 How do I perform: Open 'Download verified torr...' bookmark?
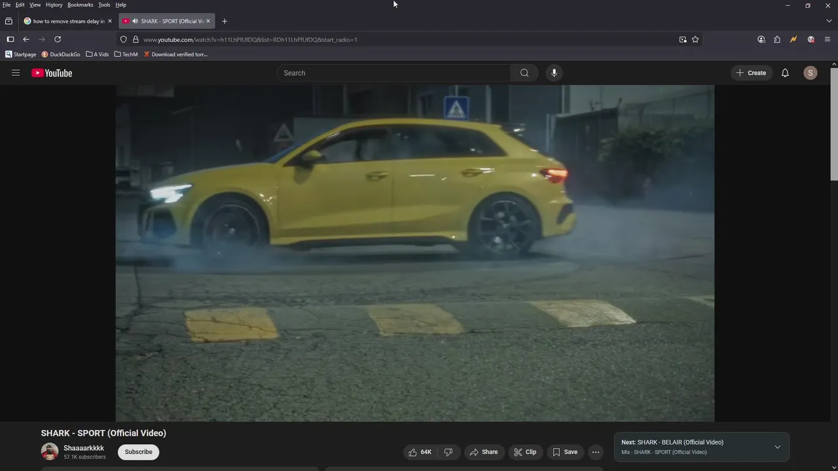click(x=175, y=54)
